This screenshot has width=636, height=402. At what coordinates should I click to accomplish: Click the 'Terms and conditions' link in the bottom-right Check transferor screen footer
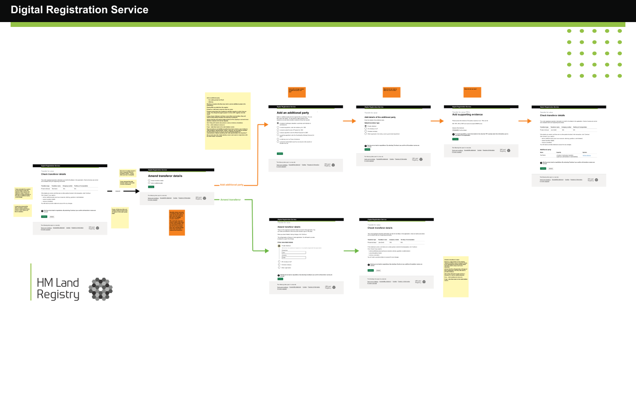click(x=373, y=282)
